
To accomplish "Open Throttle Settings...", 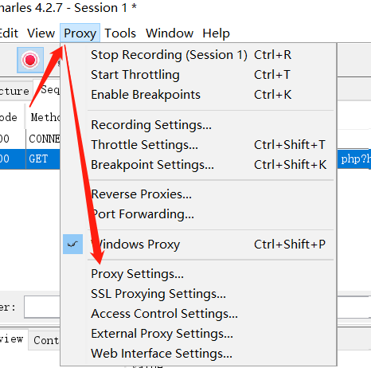I will [x=198, y=145].
